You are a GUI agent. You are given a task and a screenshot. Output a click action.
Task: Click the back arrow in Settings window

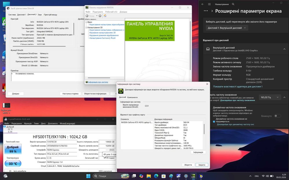coord(203,4)
